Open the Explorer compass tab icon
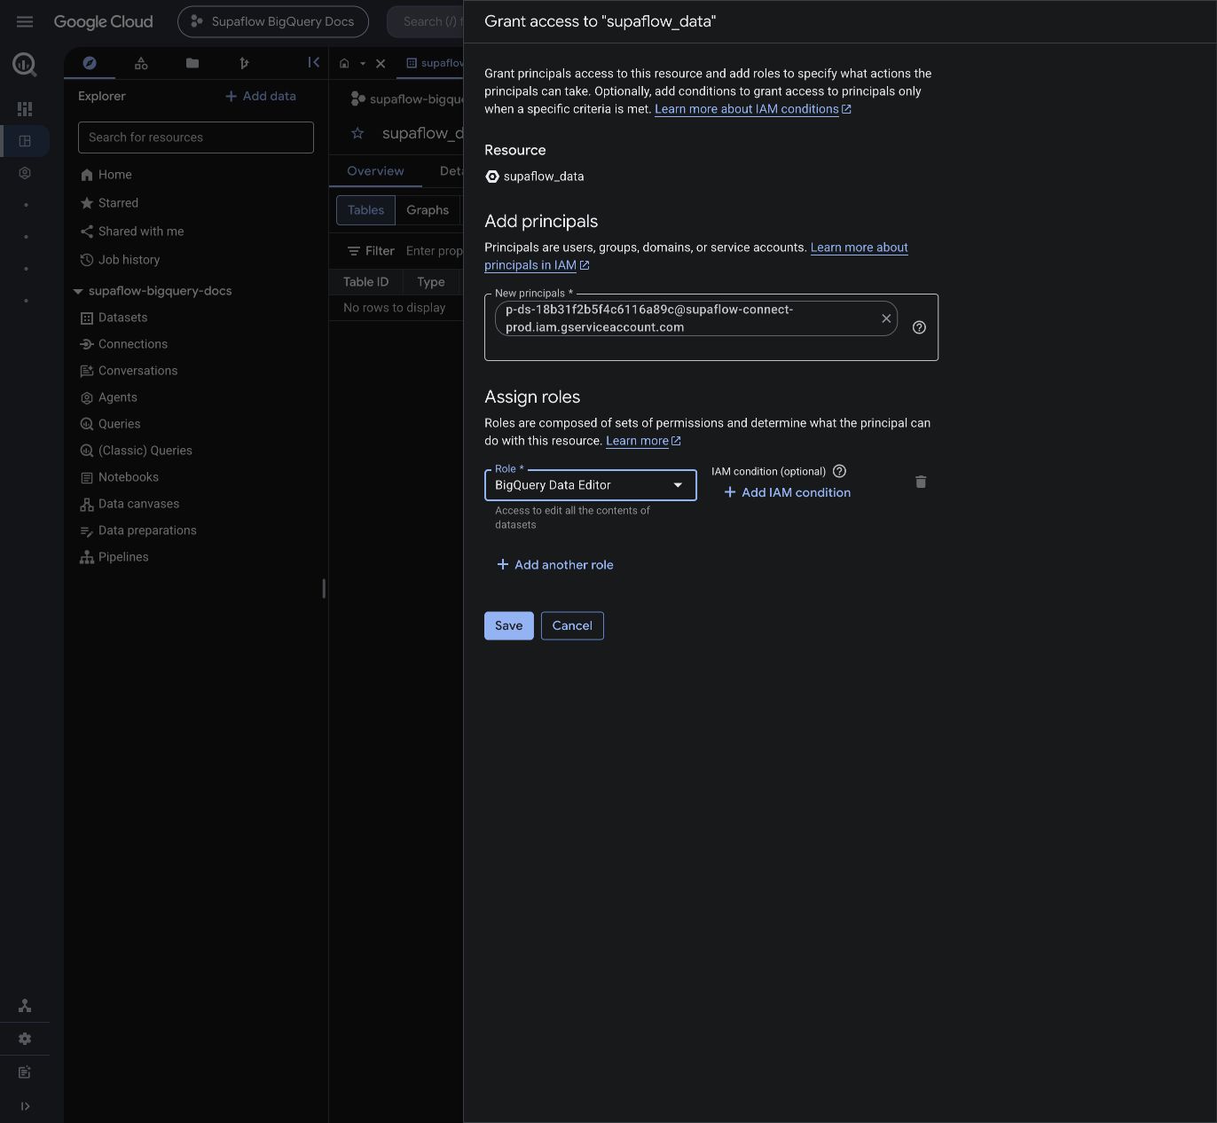This screenshot has height=1123, width=1217. point(90,63)
